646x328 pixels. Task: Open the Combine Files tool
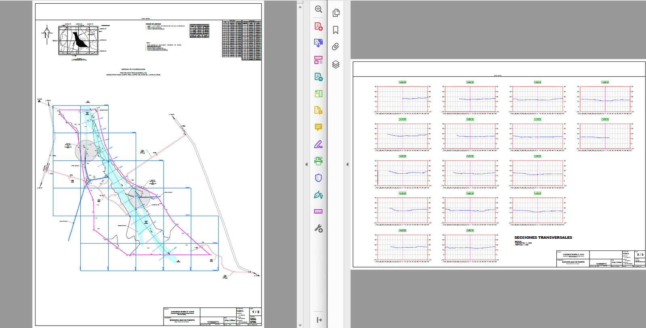[x=319, y=43]
